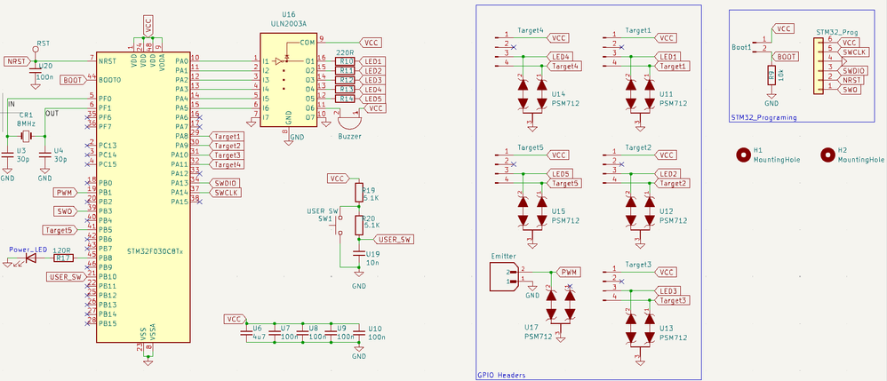Screen dimensions: 887x381
Task: Click the Buzzer symbol
Action: [x=348, y=123]
